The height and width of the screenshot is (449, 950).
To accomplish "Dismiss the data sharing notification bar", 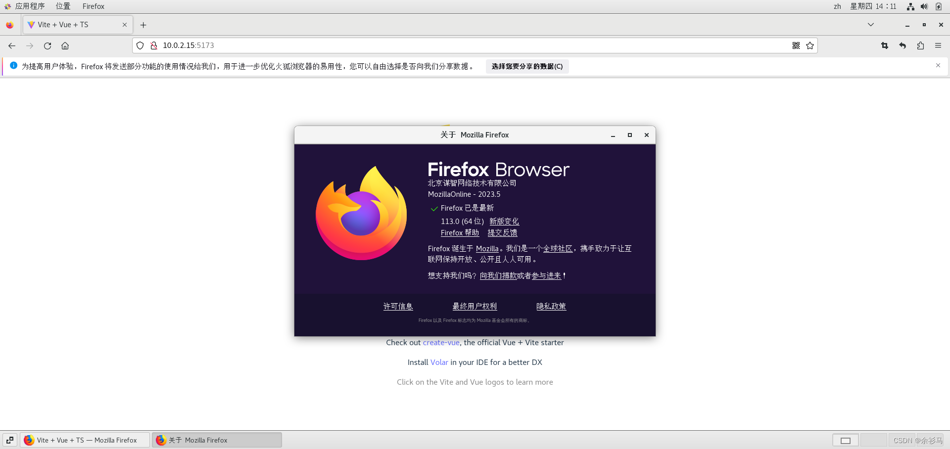I will click(938, 65).
